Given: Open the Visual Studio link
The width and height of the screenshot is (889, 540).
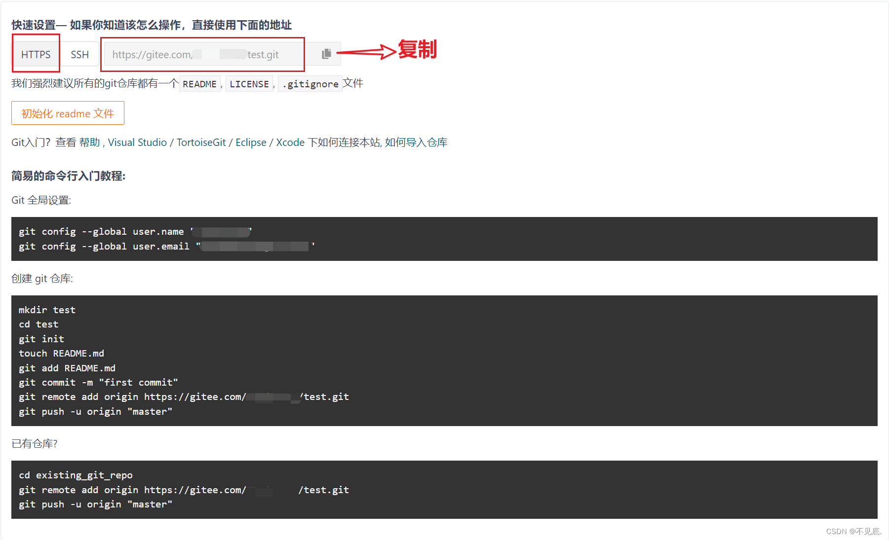Looking at the screenshot, I should click(x=137, y=143).
